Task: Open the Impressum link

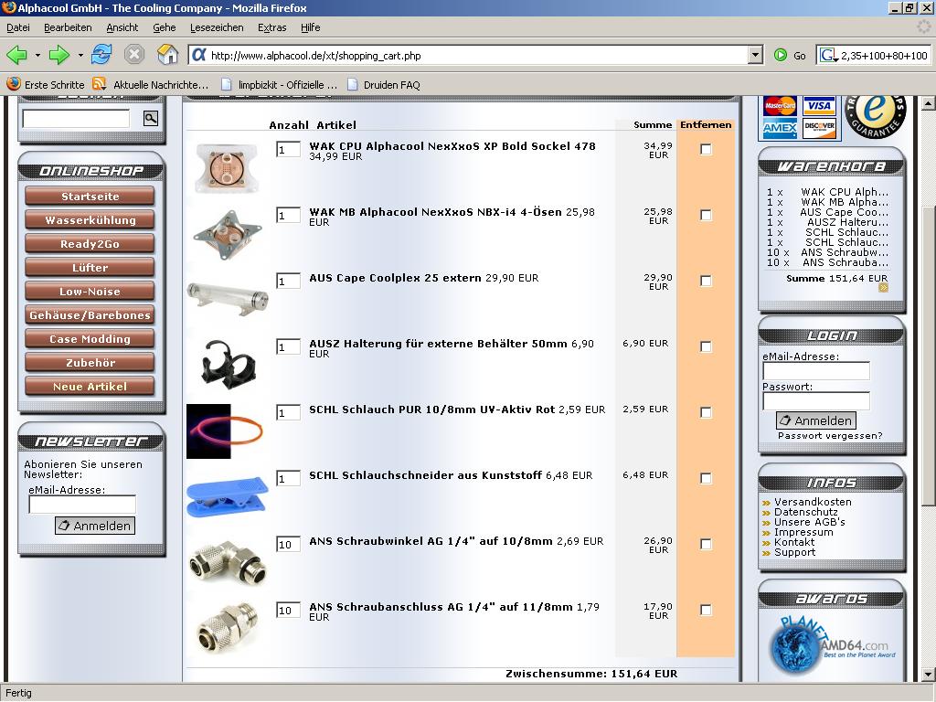Action: pos(803,532)
